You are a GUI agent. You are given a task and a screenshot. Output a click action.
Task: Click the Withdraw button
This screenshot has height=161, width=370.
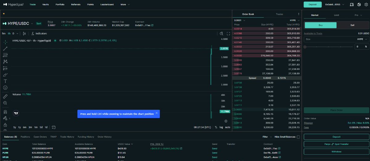click(x=336, y=151)
